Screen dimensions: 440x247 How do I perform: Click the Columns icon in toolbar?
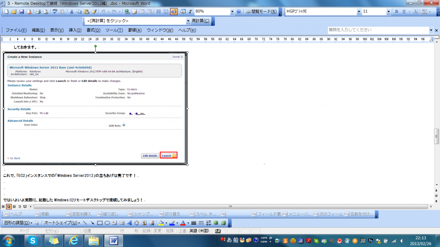click(x=159, y=12)
